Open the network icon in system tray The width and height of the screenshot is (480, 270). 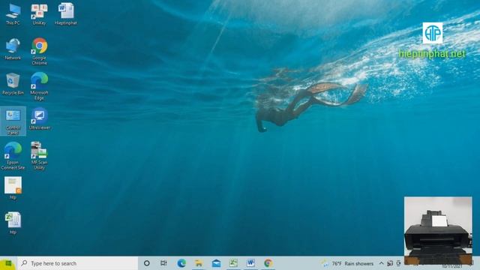(390, 263)
